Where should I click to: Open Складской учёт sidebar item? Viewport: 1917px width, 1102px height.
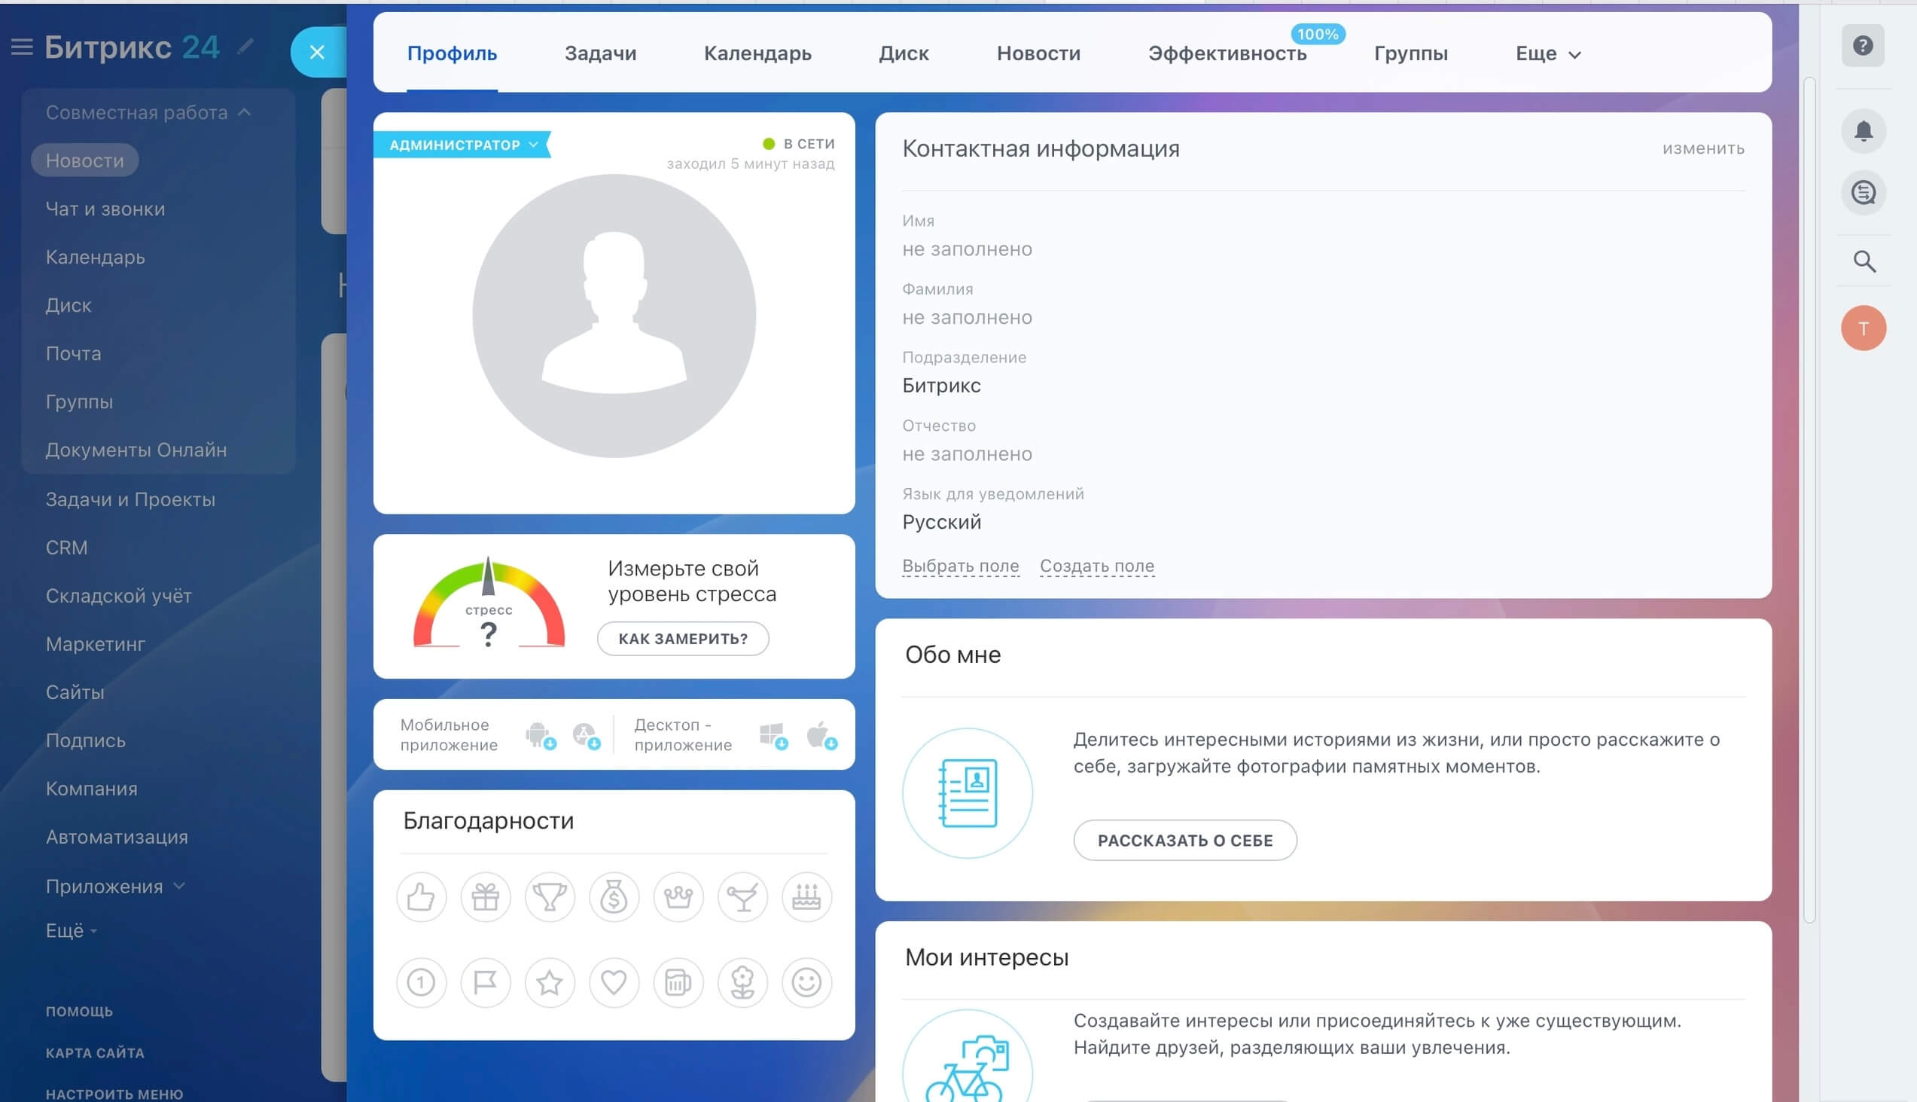click(x=119, y=596)
